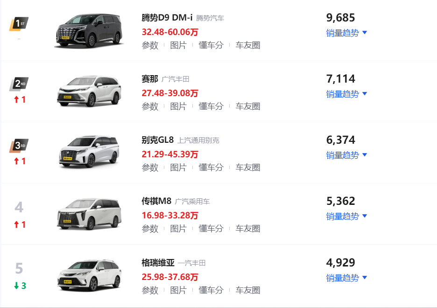Open 车友圈 for 传祺M8
Screen dimensions: 437x308
[x=247, y=229]
